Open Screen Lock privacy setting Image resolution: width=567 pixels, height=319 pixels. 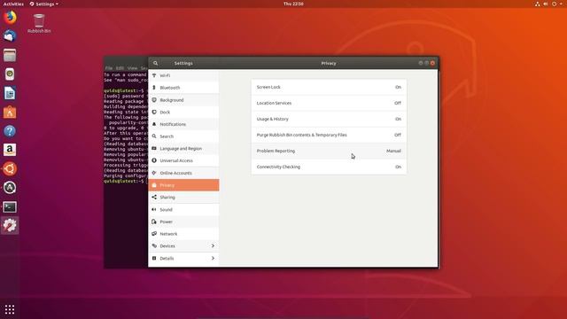(329, 87)
